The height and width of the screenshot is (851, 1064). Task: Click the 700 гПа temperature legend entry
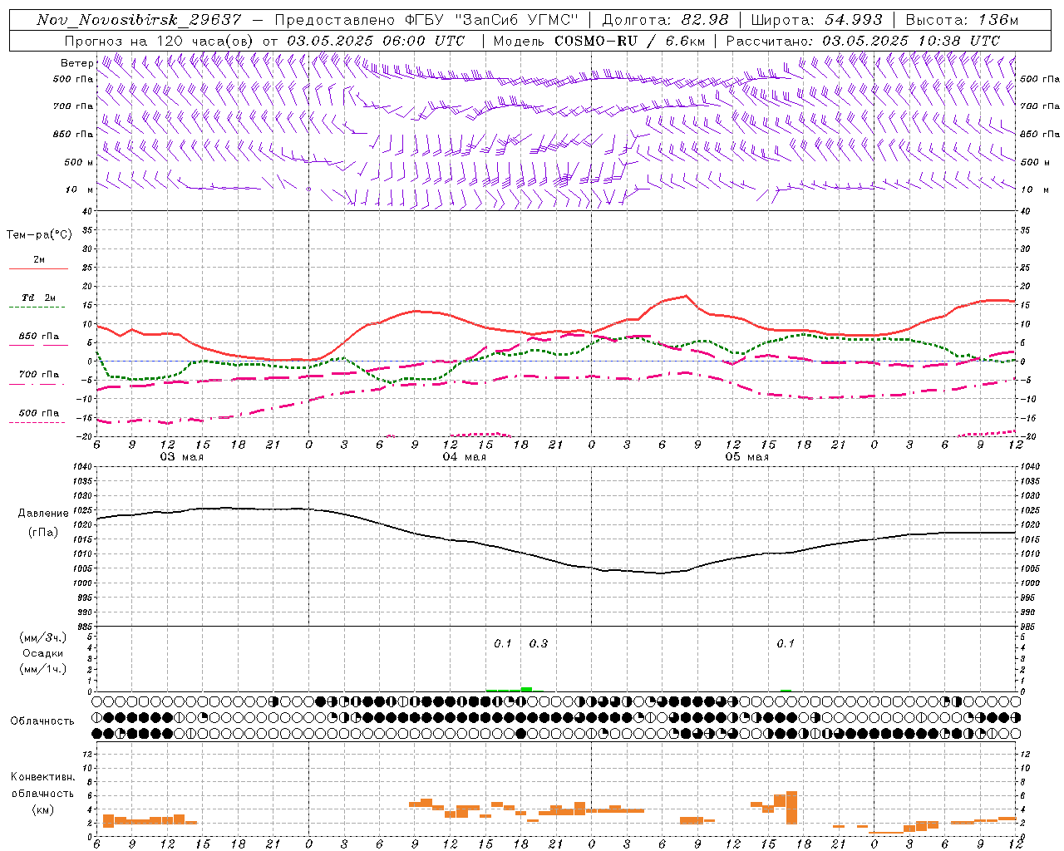pyautogui.click(x=39, y=375)
